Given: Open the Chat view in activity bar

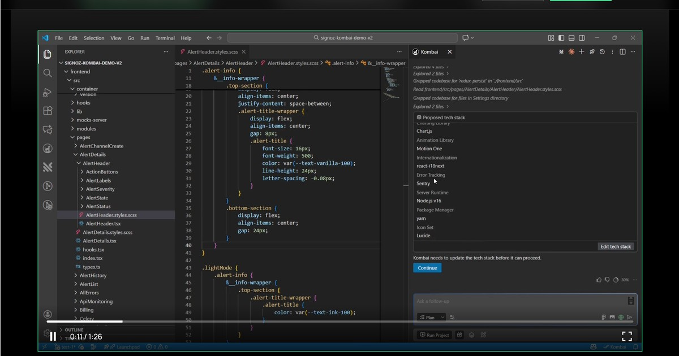Looking at the screenshot, I should pyautogui.click(x=48, y=129).
